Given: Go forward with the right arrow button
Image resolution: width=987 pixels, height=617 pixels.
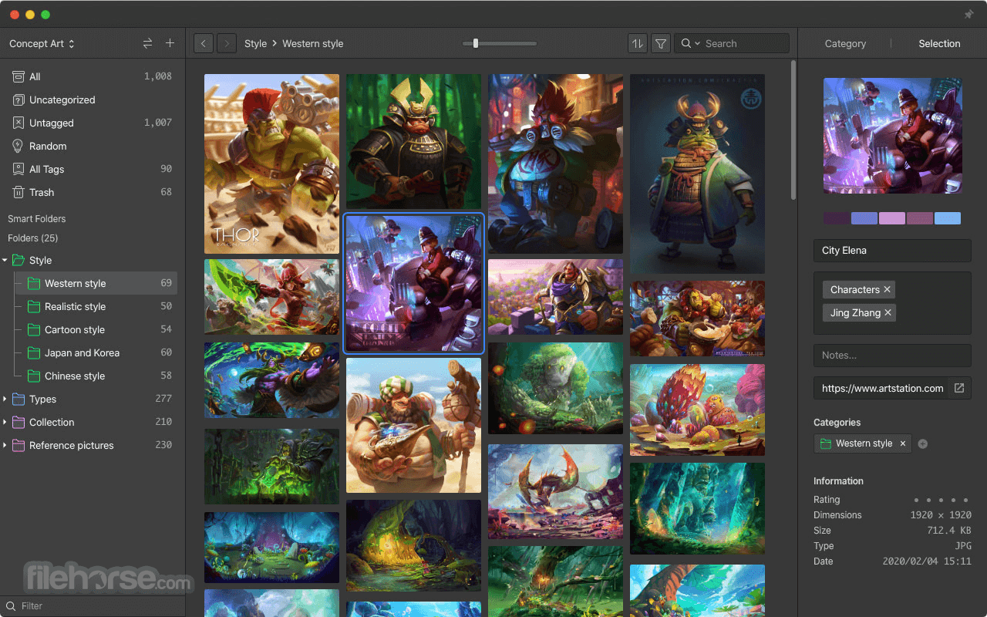Looking at the screenshot, I should tap(227, 44).
